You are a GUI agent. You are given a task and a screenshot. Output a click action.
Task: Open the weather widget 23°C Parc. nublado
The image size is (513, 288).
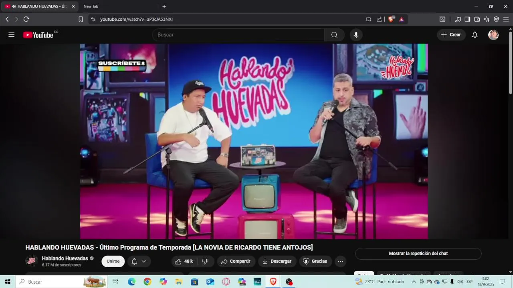[x=380, y=282]
